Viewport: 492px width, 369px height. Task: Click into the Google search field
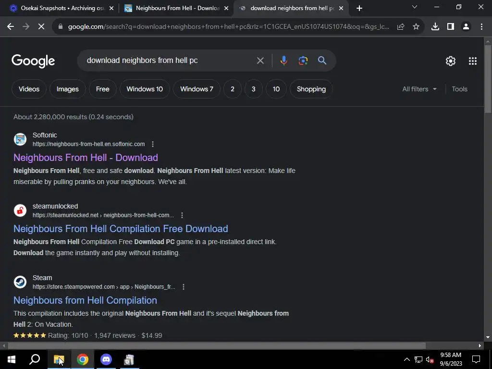170,61
